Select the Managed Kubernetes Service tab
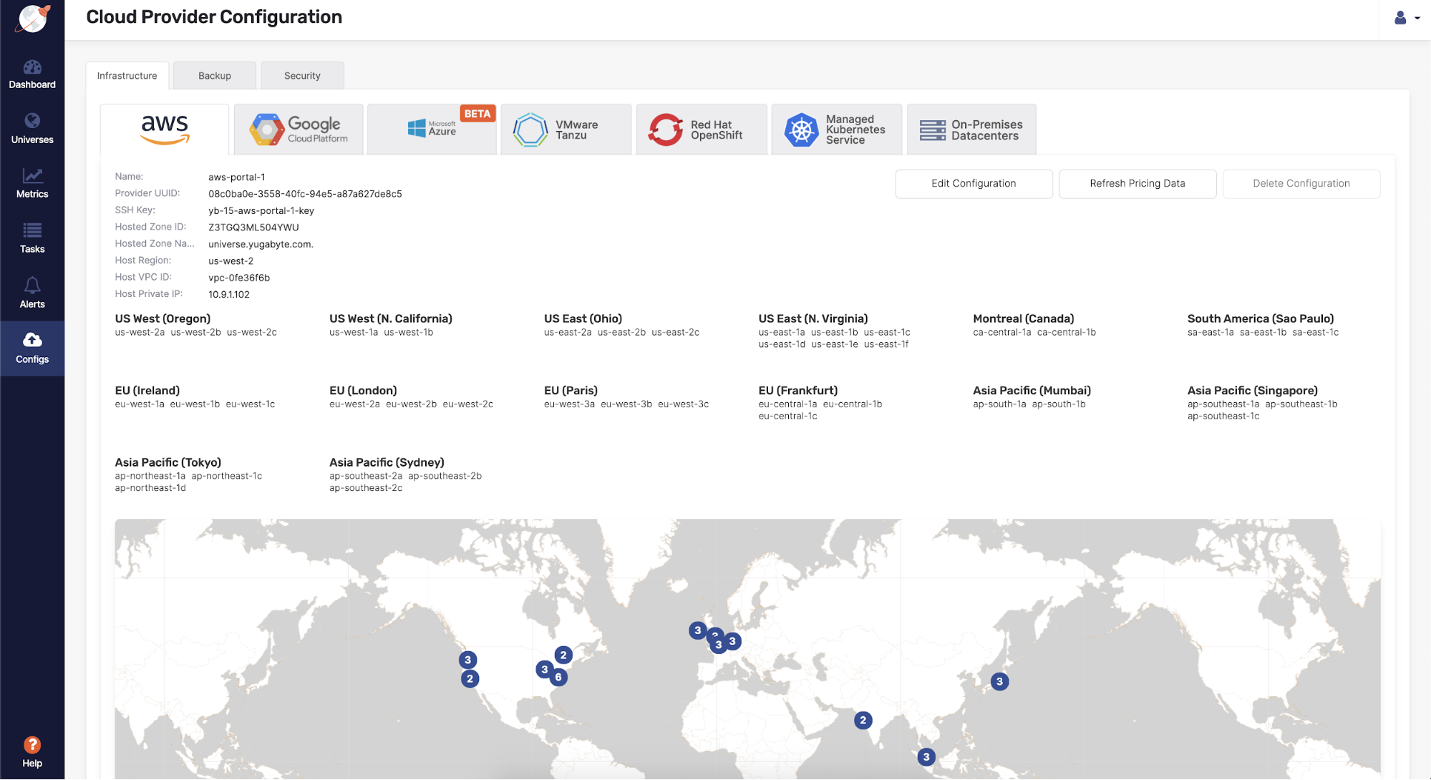This screenshot has width=1431, height=780. click(x=836, y=130)
